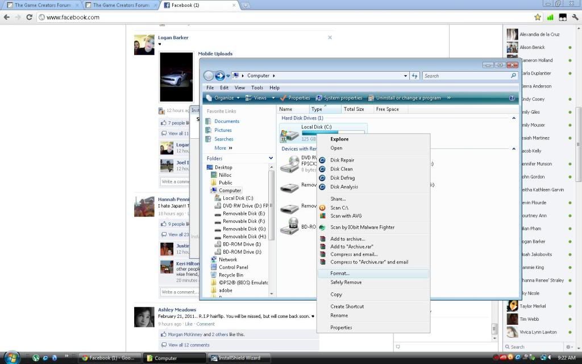Viewport: 582px width, 364px height.
Task: Click the Explorer back navigation arrow
Action: click(209, 76)
